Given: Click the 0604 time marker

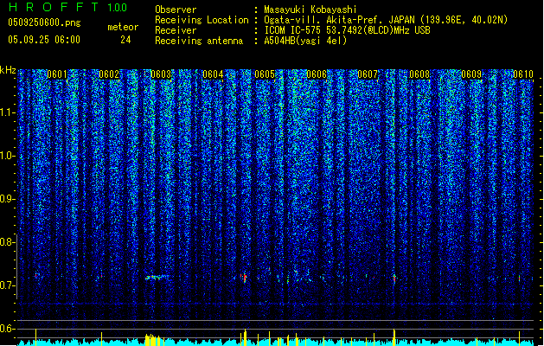Looking at the screenshot, I should (213, 74).
